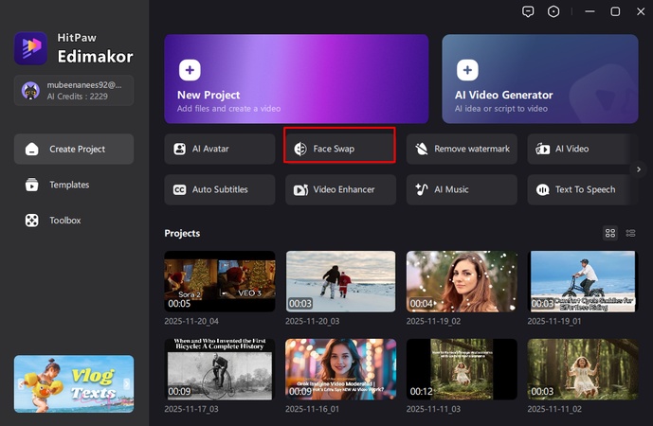Click the Vlog Texts promo banner
The height and width of the screenshot is (426, 653).
(x=74, y=383)
